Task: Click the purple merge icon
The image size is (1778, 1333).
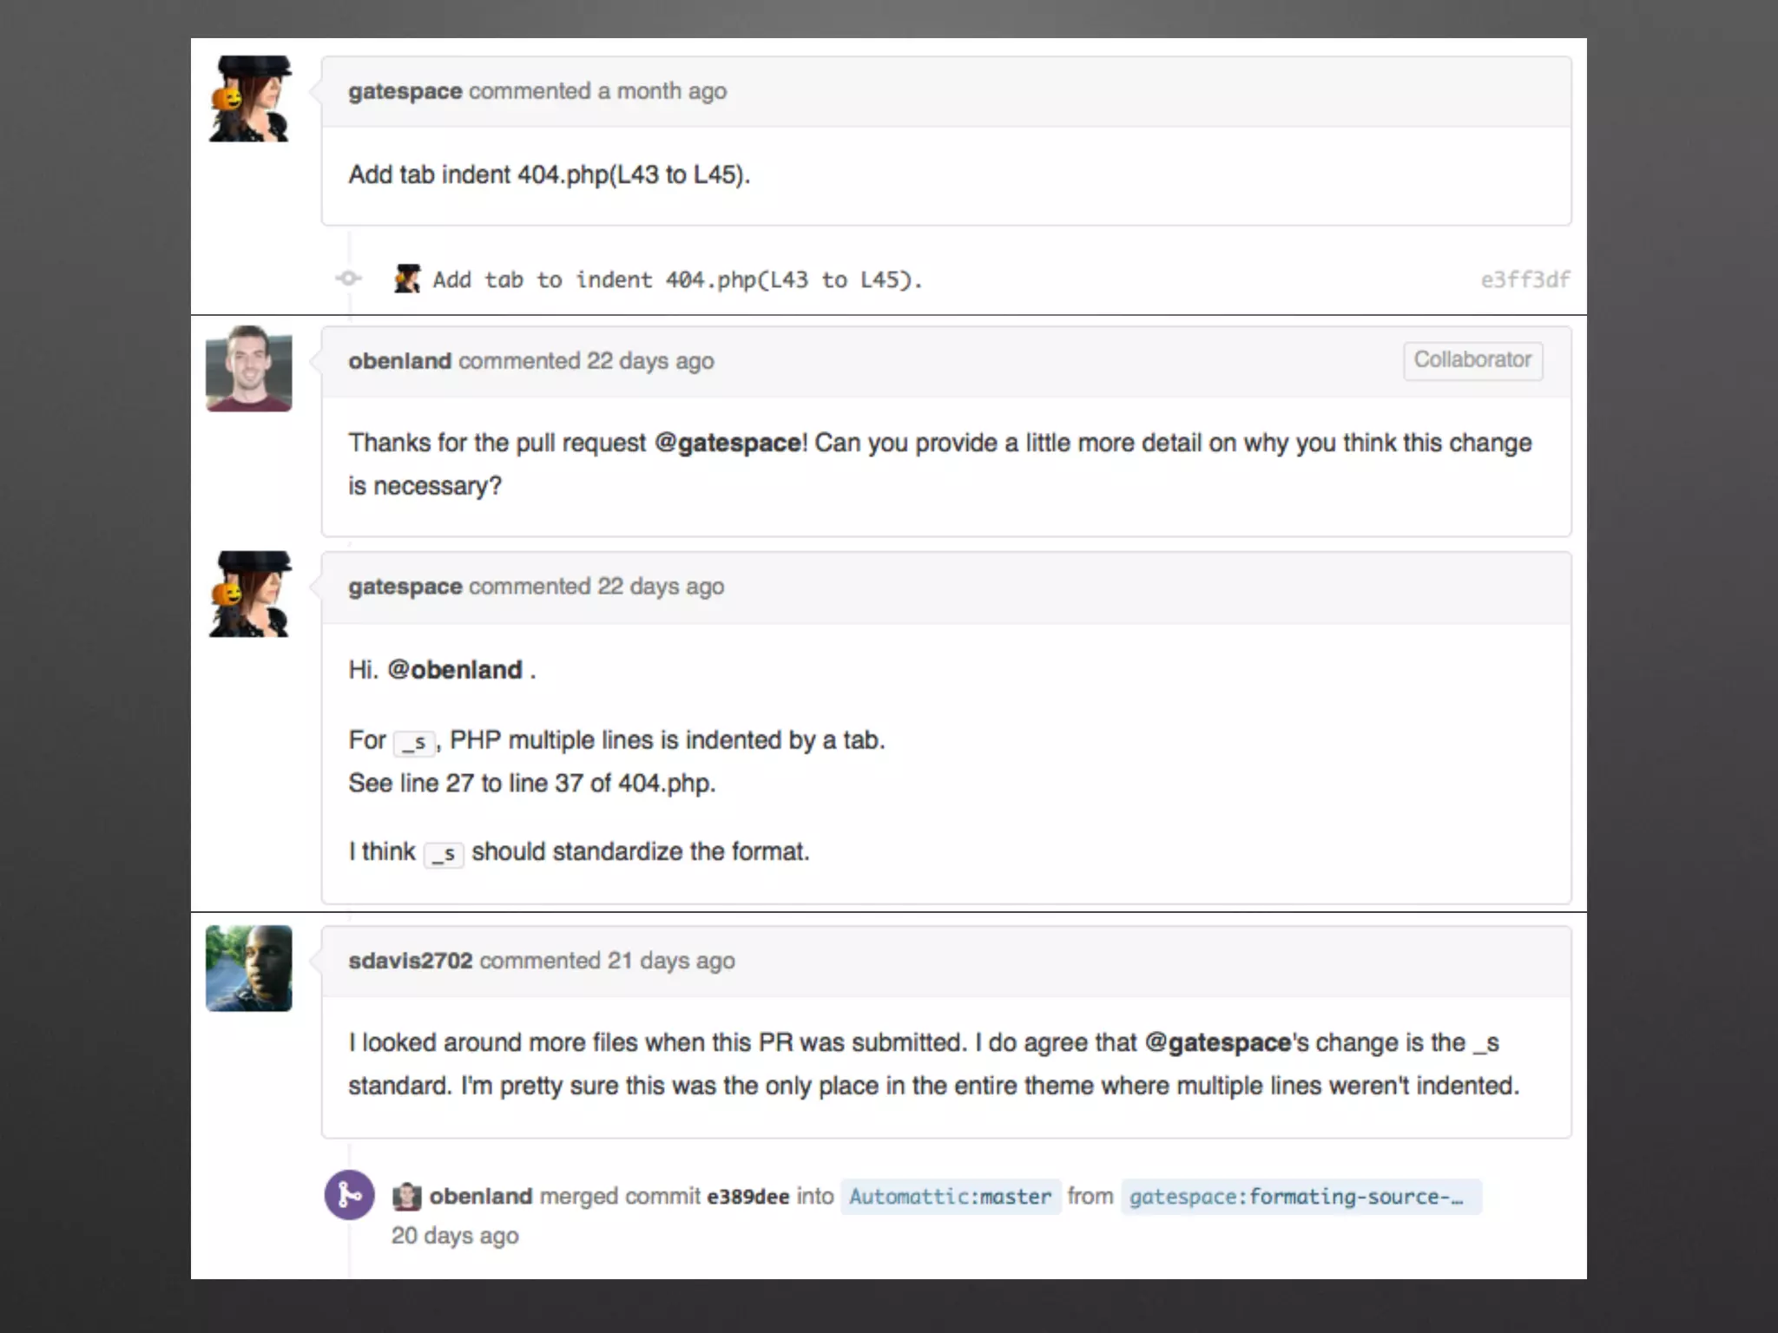Action: 349,1195
